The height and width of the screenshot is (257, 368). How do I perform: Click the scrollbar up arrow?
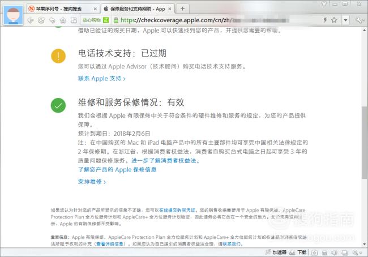coord(364,30)
